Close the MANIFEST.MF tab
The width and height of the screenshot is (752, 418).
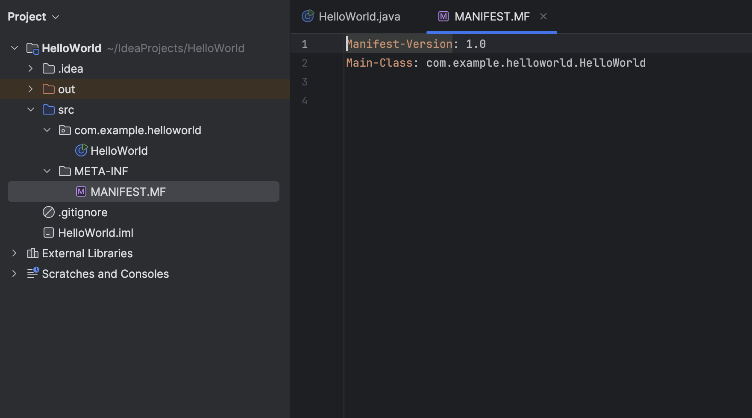[543, 16]
